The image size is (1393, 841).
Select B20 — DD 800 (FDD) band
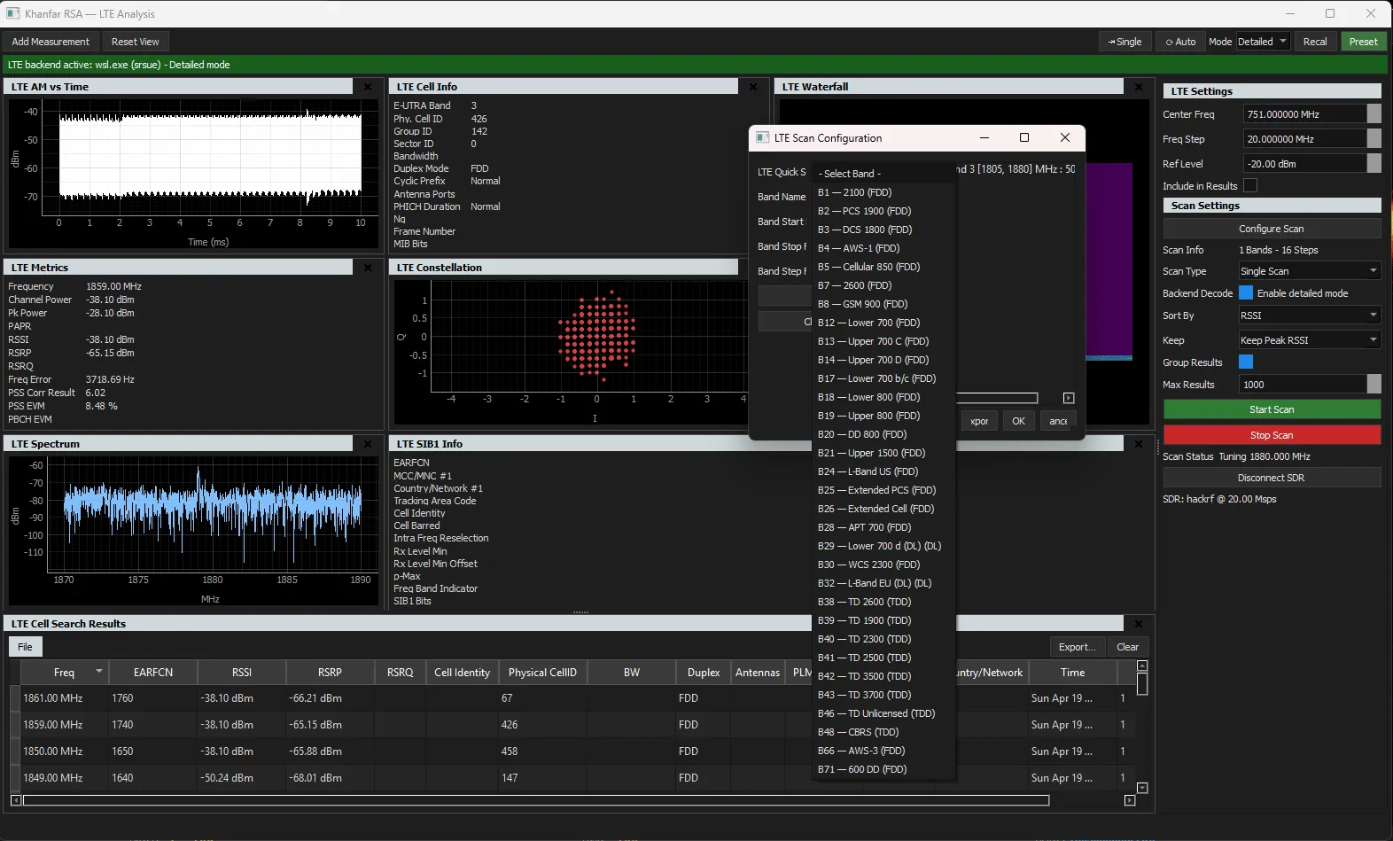[x=884, y=434]
